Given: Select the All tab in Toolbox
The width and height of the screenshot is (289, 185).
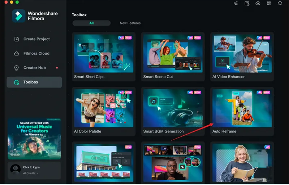Looking at the screenshot, I should (92, 23).
